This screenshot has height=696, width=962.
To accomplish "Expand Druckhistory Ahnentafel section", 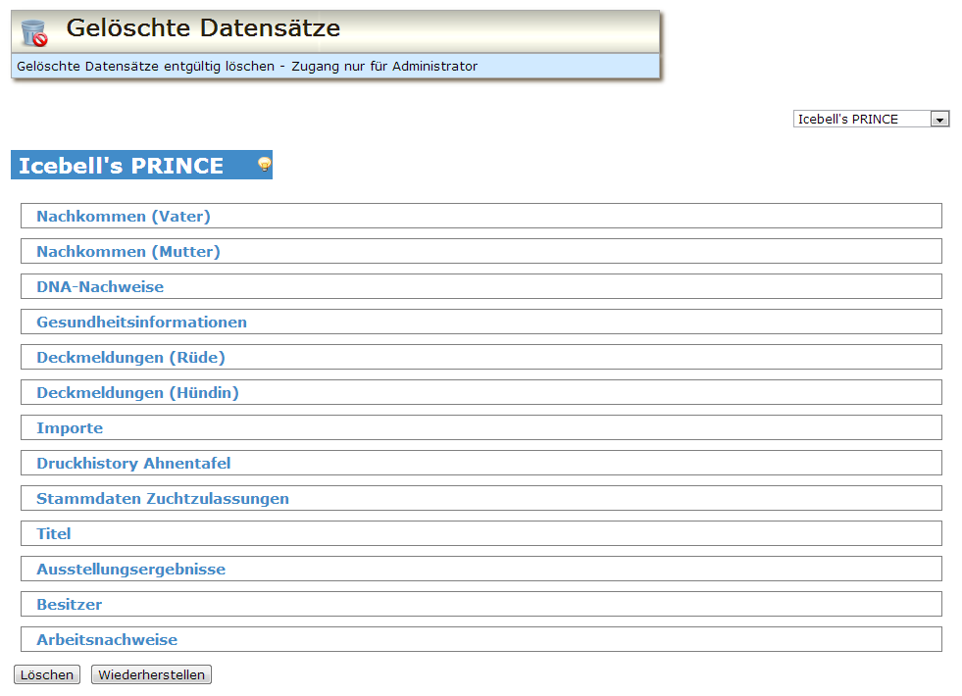I will (133, 464).
